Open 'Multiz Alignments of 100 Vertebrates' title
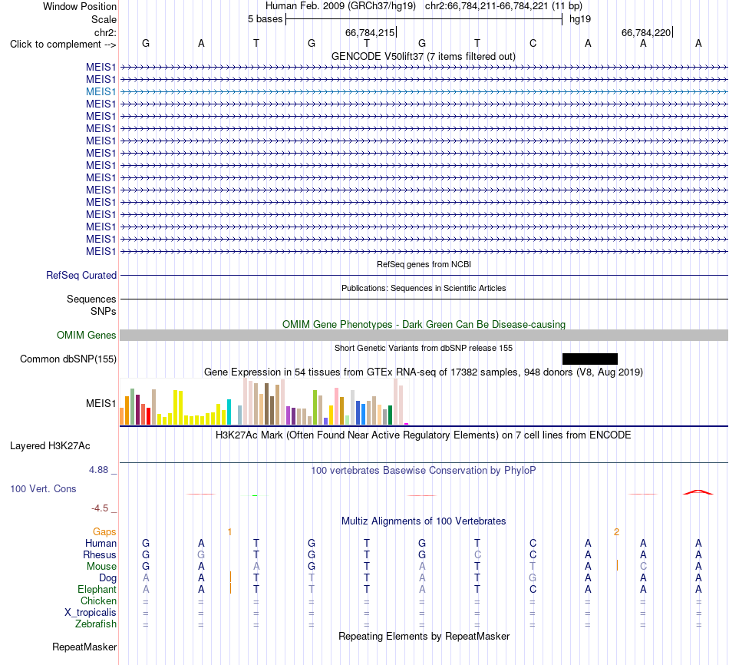 [424, 521]
